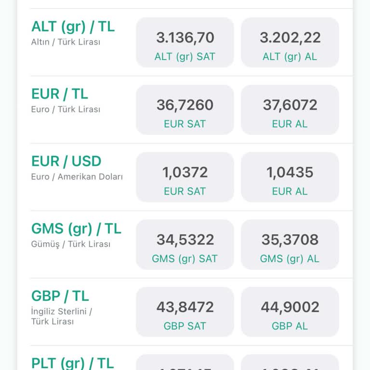Open the EUR / USD pair heading
Image resolution: width=370 pixels, height=370 pixels.
(66, 161)
